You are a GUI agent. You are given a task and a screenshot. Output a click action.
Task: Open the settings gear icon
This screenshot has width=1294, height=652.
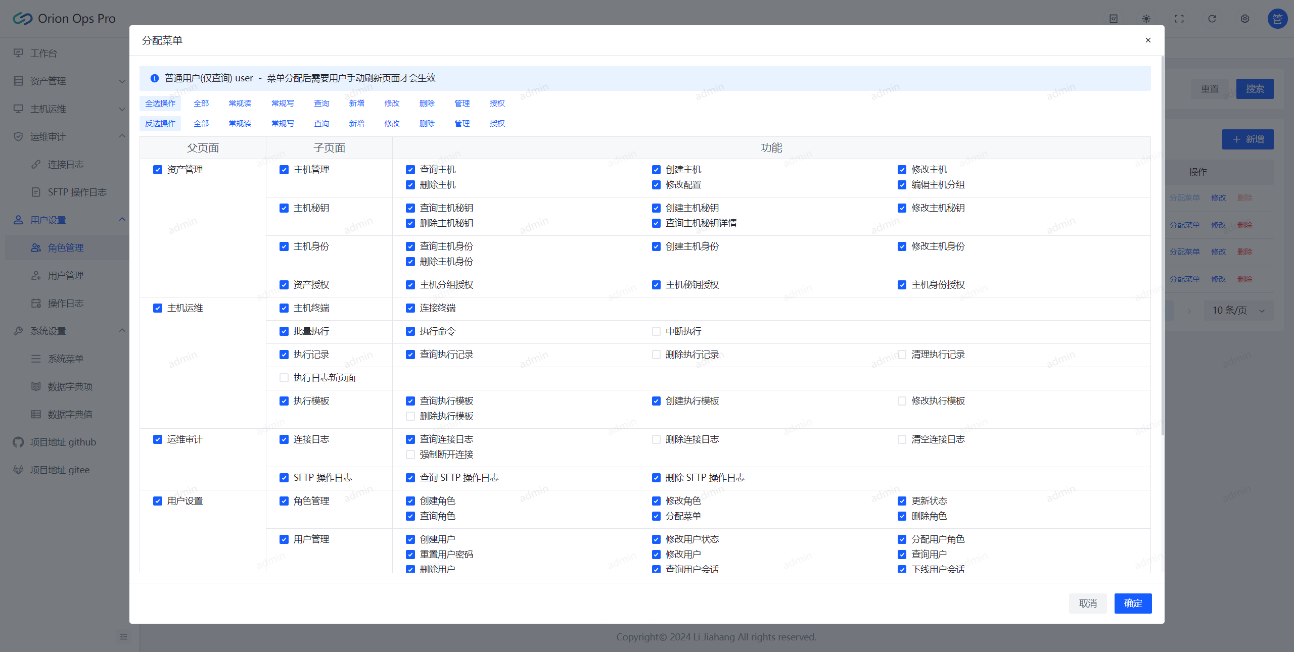[1244, 19]
